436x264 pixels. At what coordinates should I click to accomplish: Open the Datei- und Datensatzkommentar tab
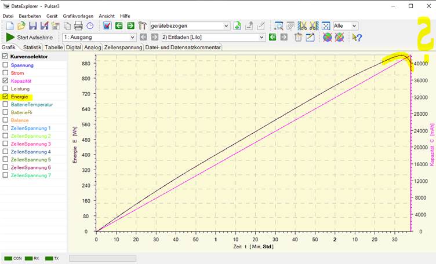[183, 47]
